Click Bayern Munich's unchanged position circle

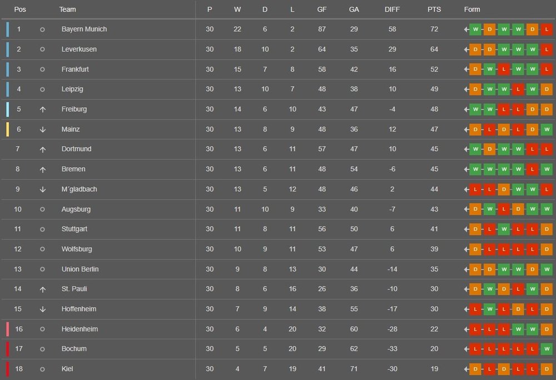point(42,29)
